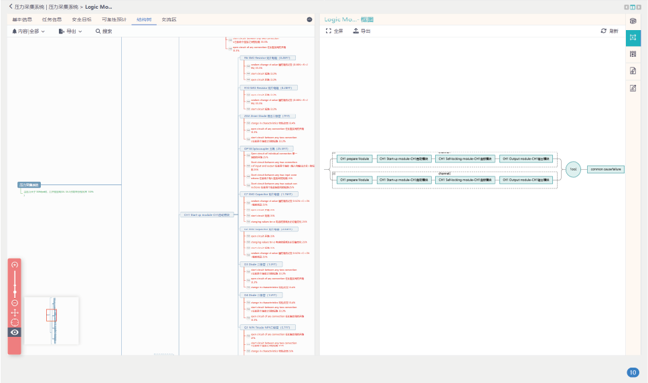Click the center view target icon
The image size is (648, 383).
pyautogui.click(x=15, y=322)
